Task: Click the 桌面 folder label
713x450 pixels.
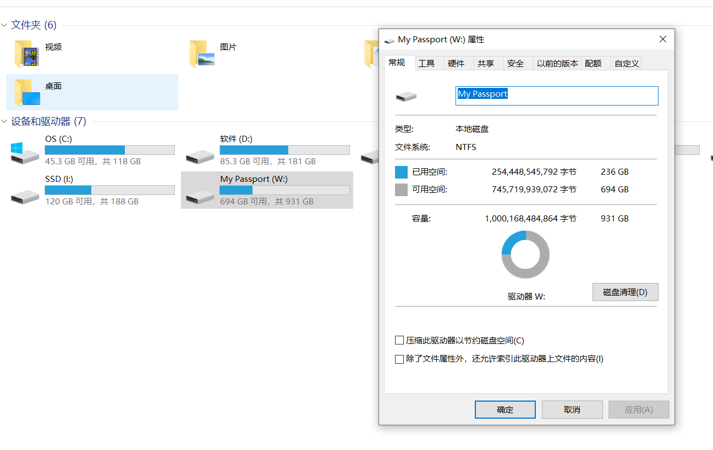Action: (x=53, y=86)
